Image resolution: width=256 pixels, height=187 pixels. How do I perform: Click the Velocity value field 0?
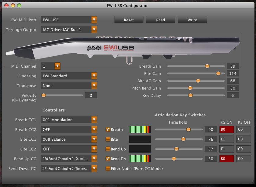[91, 96]
